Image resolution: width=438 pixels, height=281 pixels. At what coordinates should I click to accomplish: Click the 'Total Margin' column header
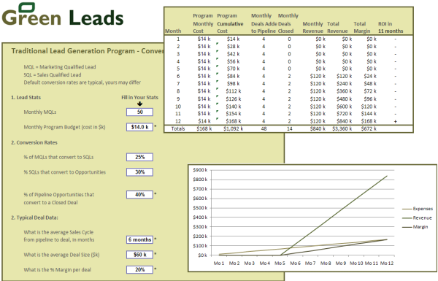[x=362, y=28]
